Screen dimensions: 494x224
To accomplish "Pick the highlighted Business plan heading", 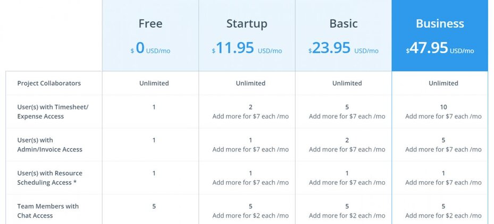I will tap(440, 24).
